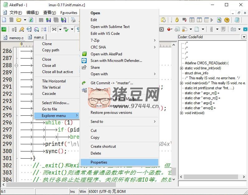
Task: Click the editor vertical scrollbar thumb
Action: pos(174,172)
